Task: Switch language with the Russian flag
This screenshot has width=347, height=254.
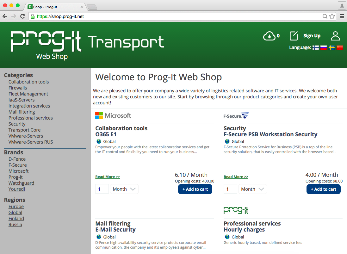Action: pos(324,47)
